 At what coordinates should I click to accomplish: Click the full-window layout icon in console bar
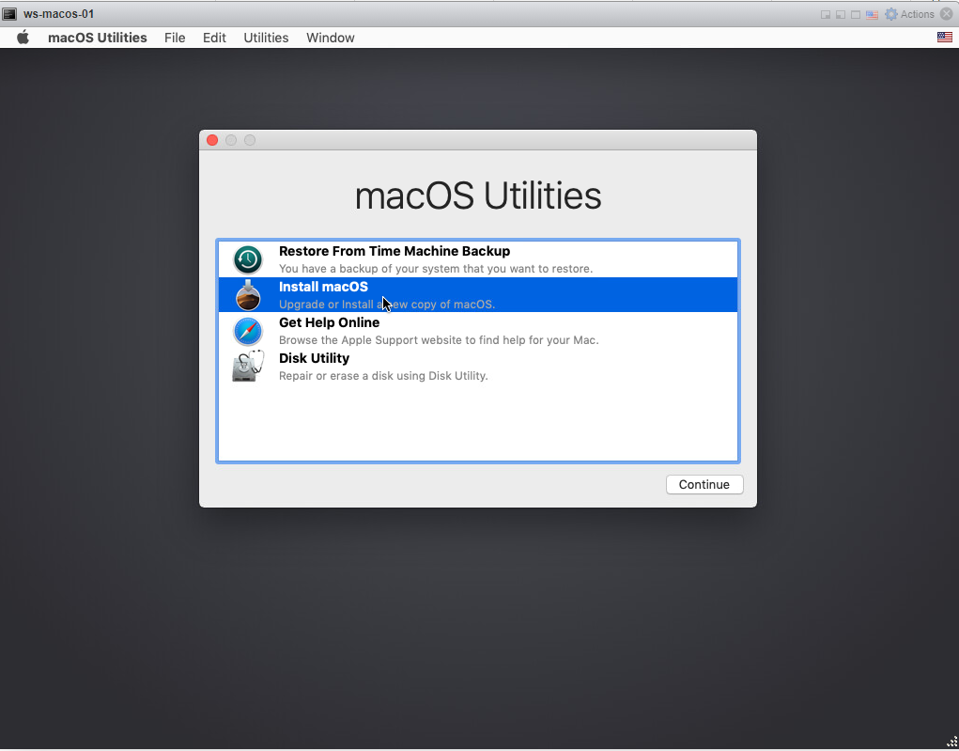(856, 14)
